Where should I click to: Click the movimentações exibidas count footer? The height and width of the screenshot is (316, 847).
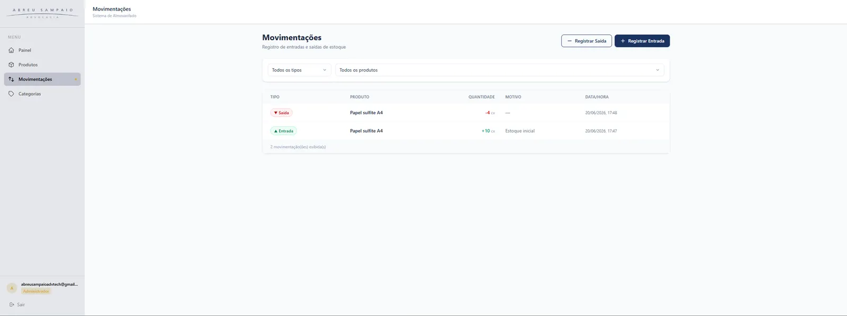click(x=298, y=147)
